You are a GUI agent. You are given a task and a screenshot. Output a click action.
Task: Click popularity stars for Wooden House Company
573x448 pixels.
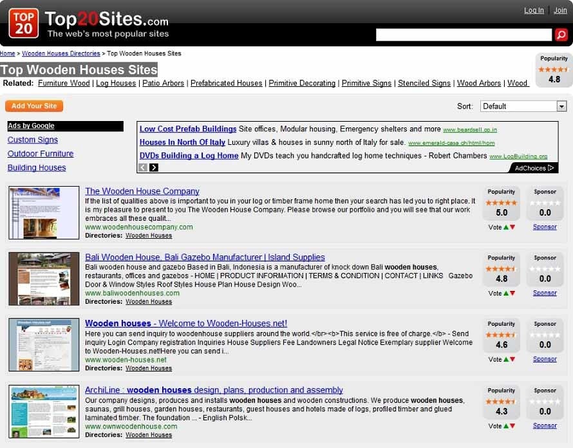502,203
